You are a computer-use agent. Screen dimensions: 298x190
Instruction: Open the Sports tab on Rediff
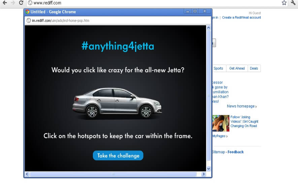coord(218,68)
